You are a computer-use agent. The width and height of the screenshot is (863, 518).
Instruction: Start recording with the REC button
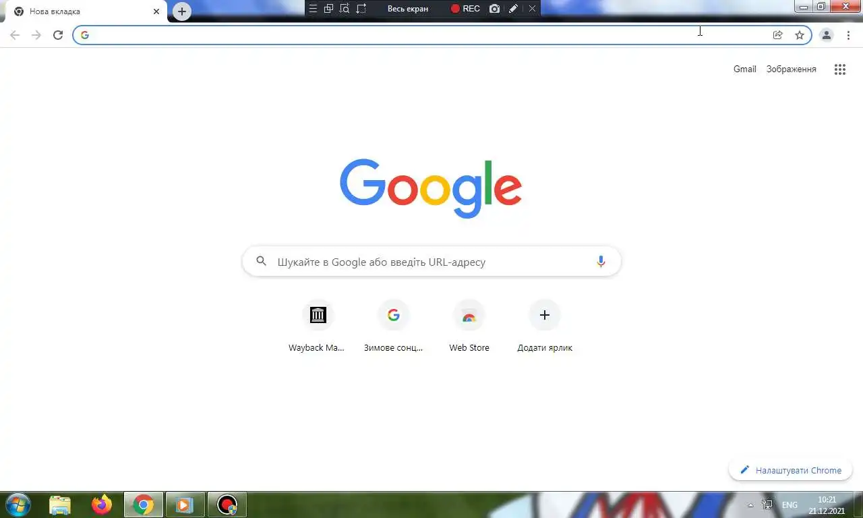click(465, 9)
